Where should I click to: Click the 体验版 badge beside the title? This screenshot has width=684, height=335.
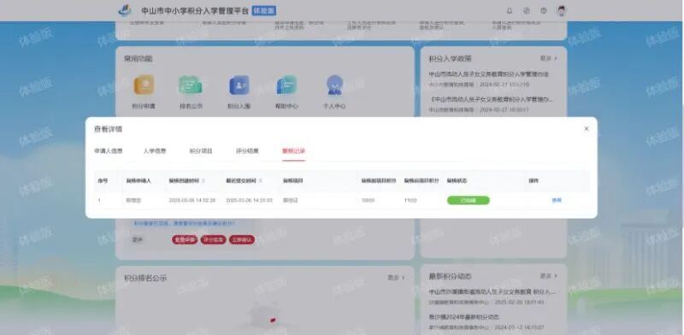coord(264,11)
